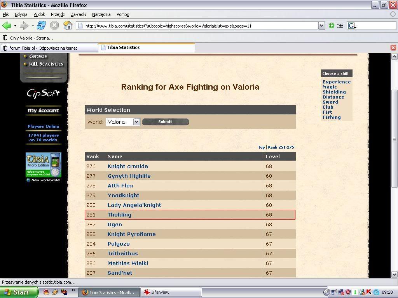Choose the Experience skill ranking

point(337,82)
